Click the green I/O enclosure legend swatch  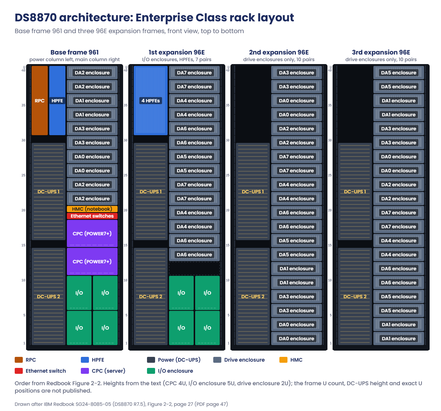(151, 371)
